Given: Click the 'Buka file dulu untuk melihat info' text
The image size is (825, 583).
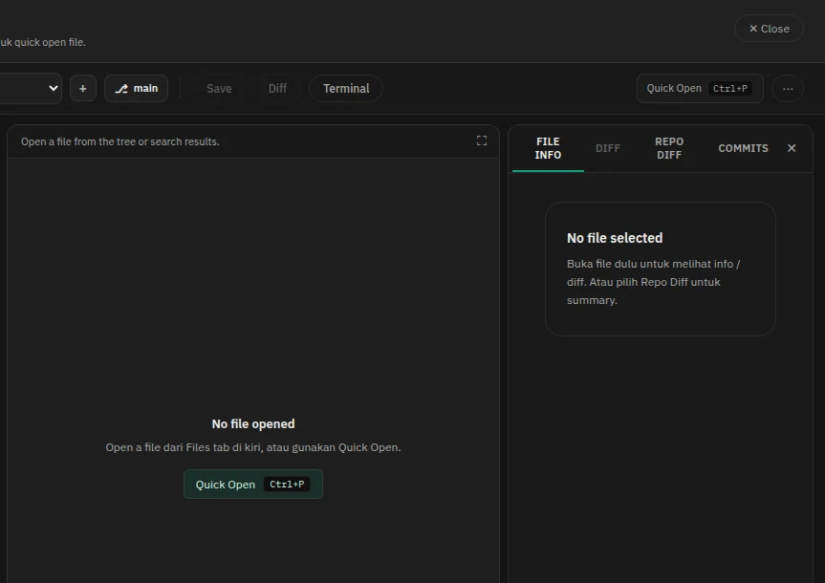Looking at the screenshot, I should pos(653,282).
